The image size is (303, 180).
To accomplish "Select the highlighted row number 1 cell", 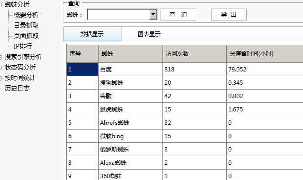I will (82, 70).
